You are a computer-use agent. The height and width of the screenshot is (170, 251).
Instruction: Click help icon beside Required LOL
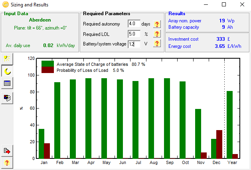[157, 34]
